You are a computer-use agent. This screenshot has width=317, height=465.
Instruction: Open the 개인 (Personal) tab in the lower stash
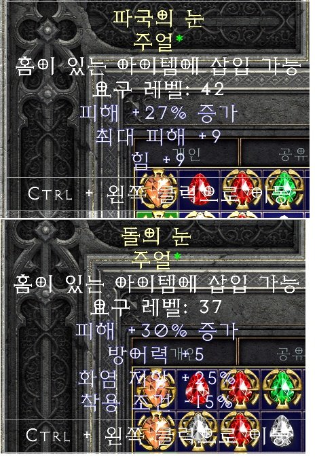click(185, 353)
